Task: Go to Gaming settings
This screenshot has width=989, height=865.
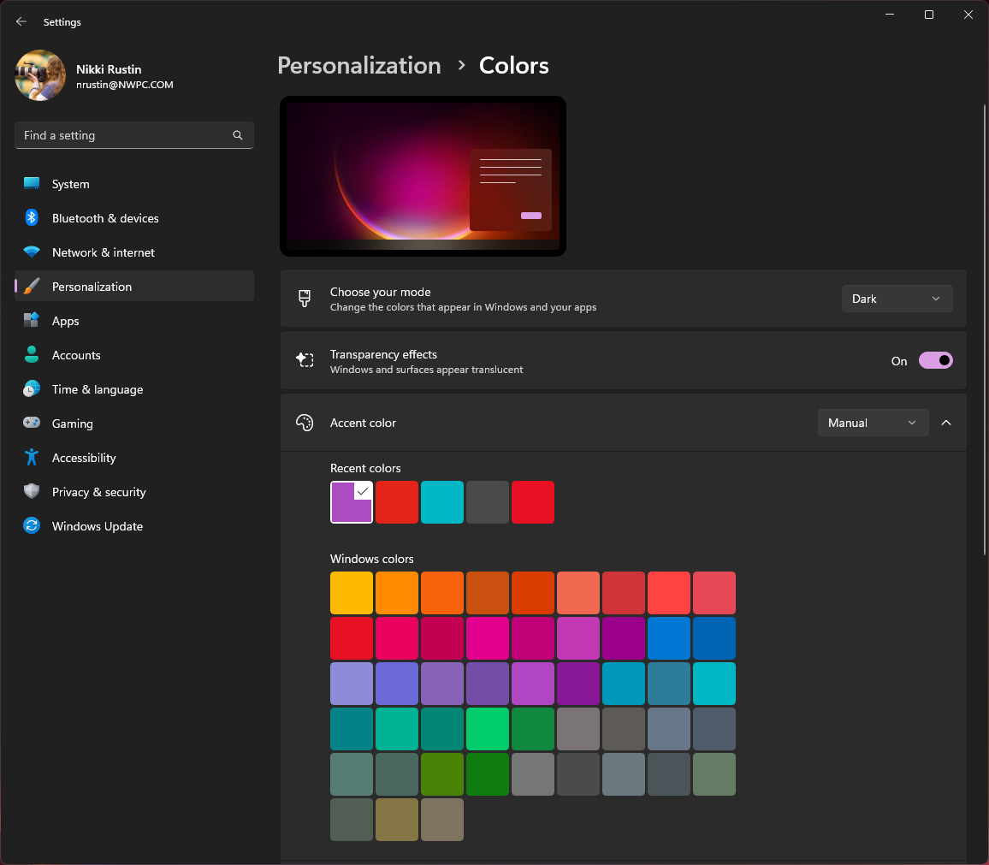Action: (133, 423)
